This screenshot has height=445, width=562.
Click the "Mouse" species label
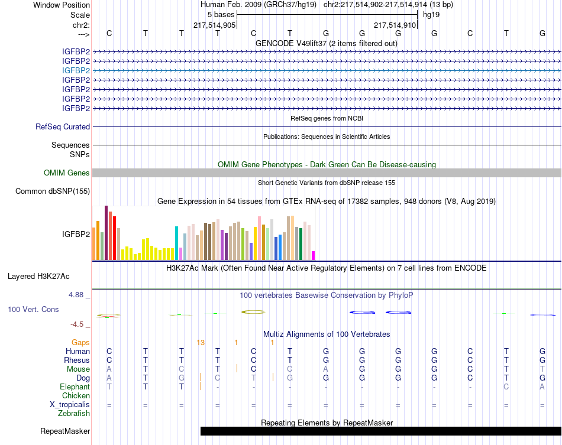click(x=79, y=369)
